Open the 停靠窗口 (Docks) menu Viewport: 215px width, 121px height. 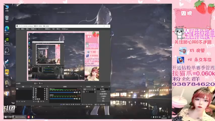click(34, 29)
